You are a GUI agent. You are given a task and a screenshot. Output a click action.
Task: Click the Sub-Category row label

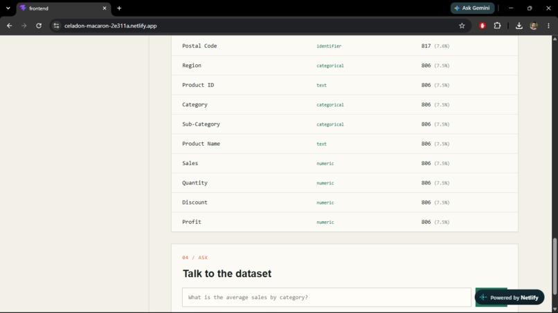(201, 124)
